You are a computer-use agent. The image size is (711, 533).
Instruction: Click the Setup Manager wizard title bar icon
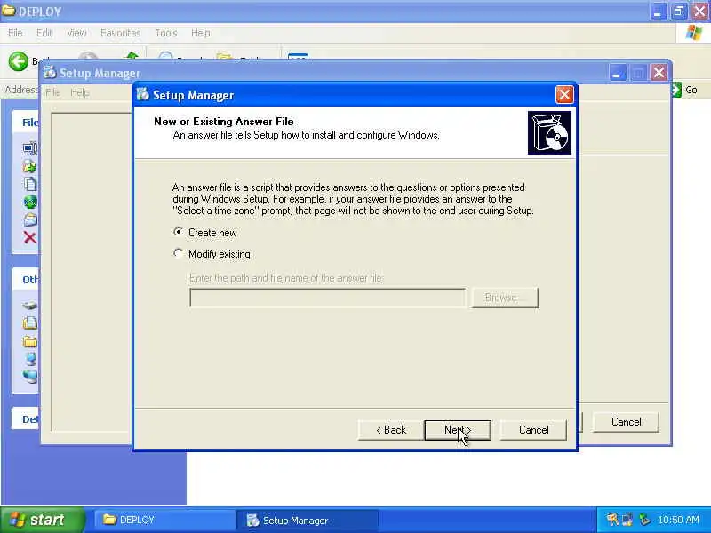tap(143, 94)
